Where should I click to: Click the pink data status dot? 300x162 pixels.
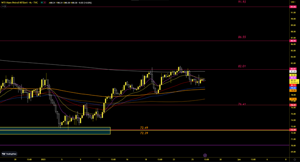(x=45, y=3)
